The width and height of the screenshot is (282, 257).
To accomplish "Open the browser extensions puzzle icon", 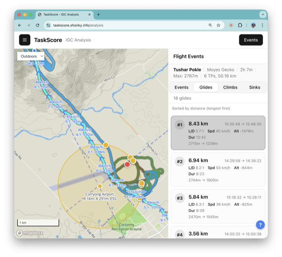I will [240, 25].
